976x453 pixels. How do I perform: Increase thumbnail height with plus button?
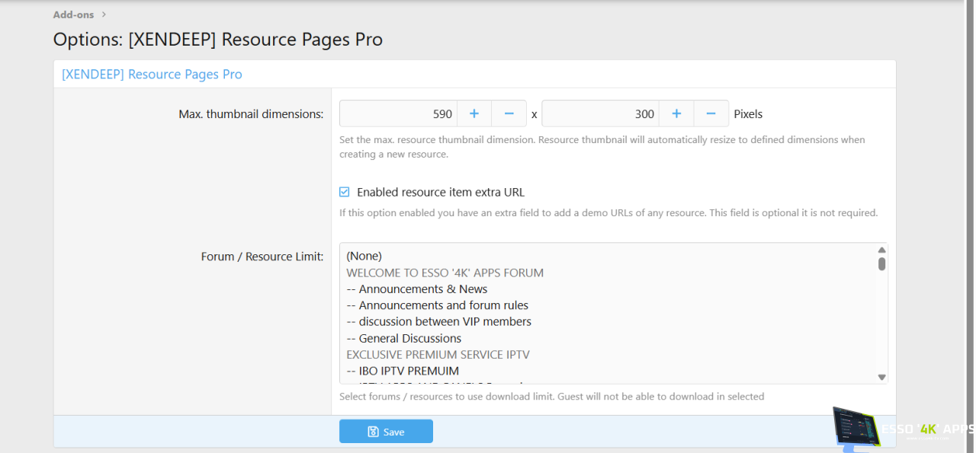pos(676,114)
